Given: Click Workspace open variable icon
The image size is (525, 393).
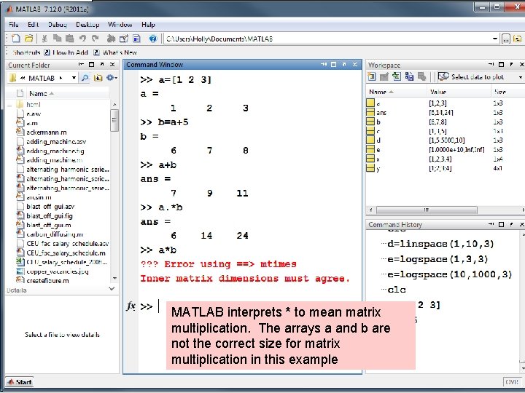Looking at the screenshot, I should point(384,77).
